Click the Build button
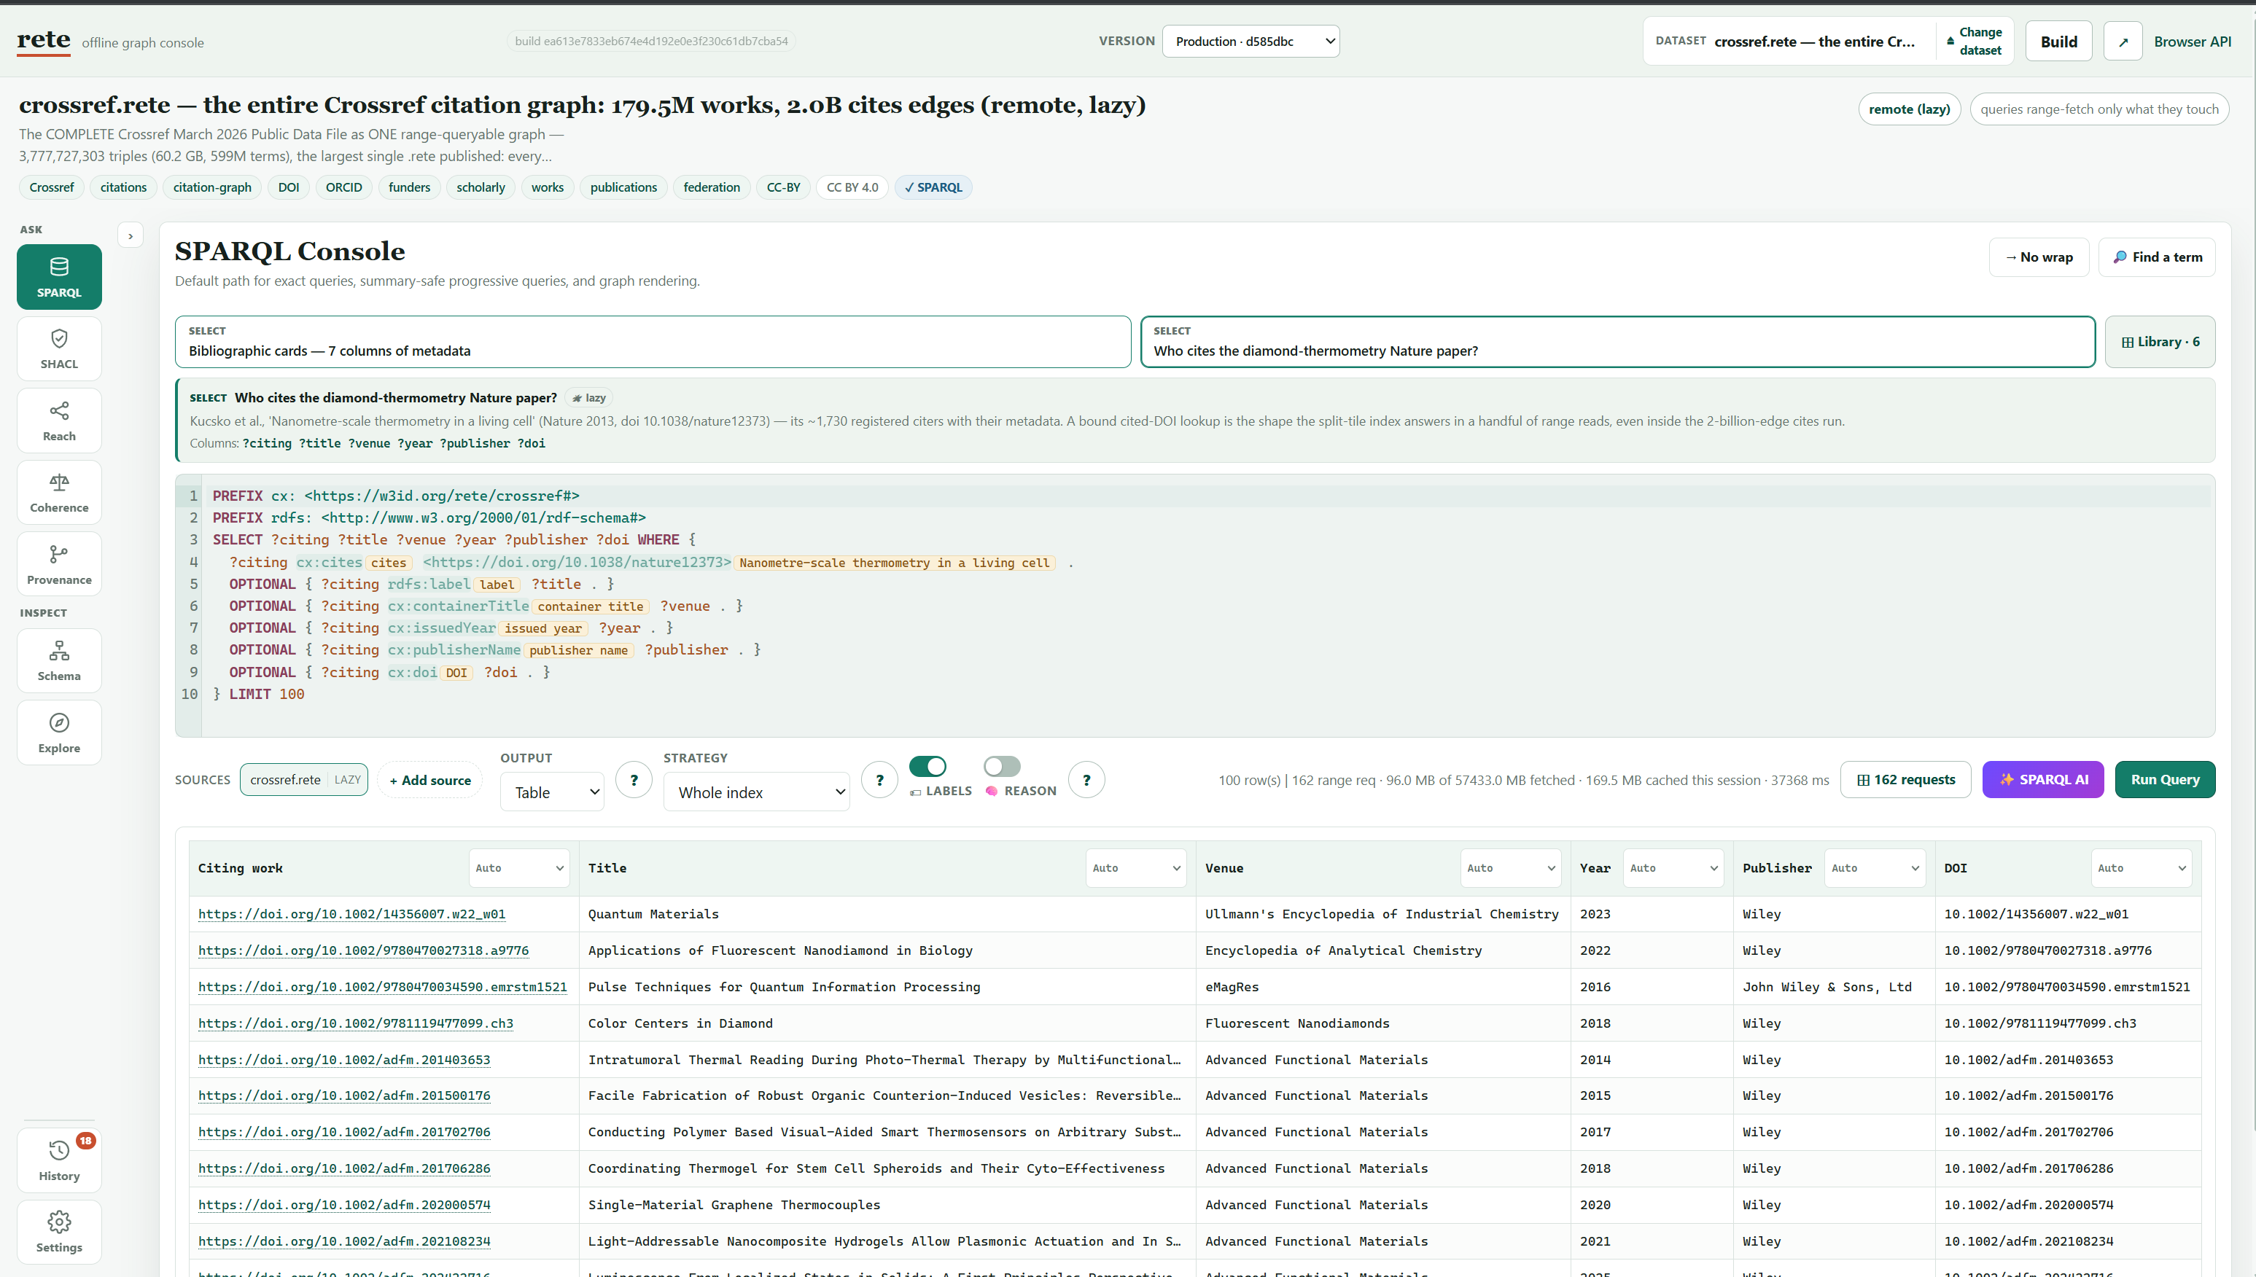Viewport: 2256px width, 1277px height. (2058, 42)
